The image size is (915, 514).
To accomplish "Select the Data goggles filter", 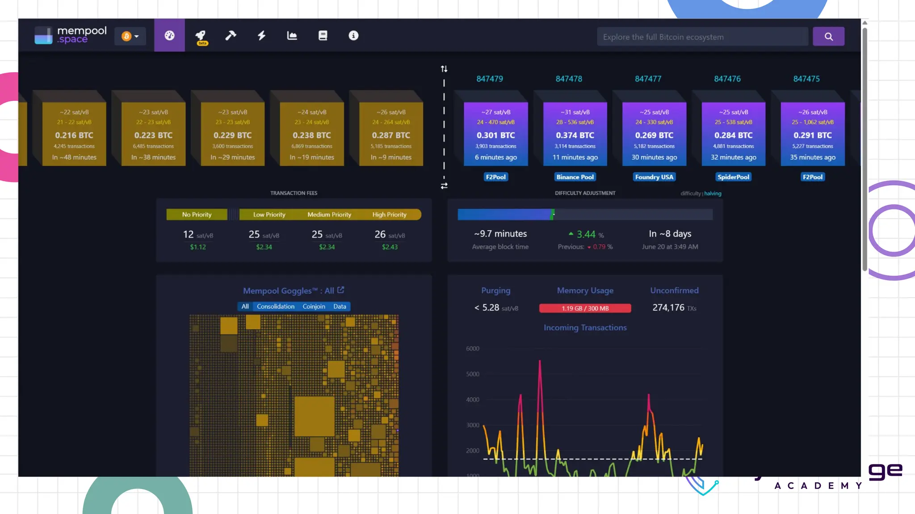I will point(340,307).
